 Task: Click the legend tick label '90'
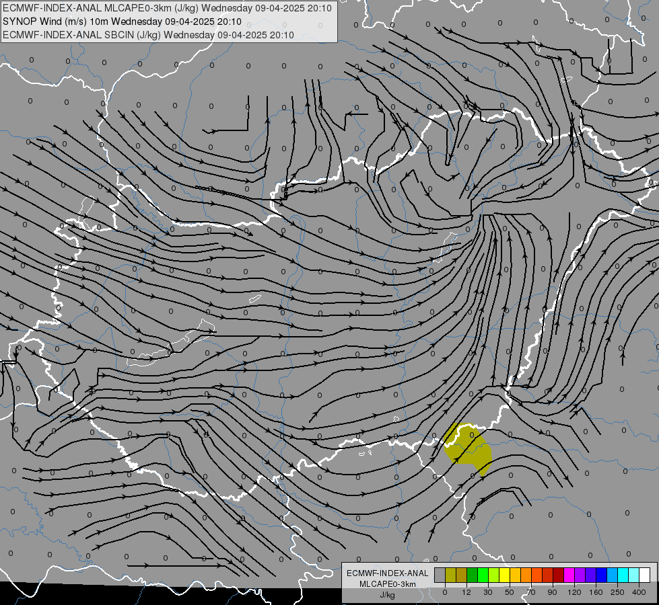tap(552, 592)
